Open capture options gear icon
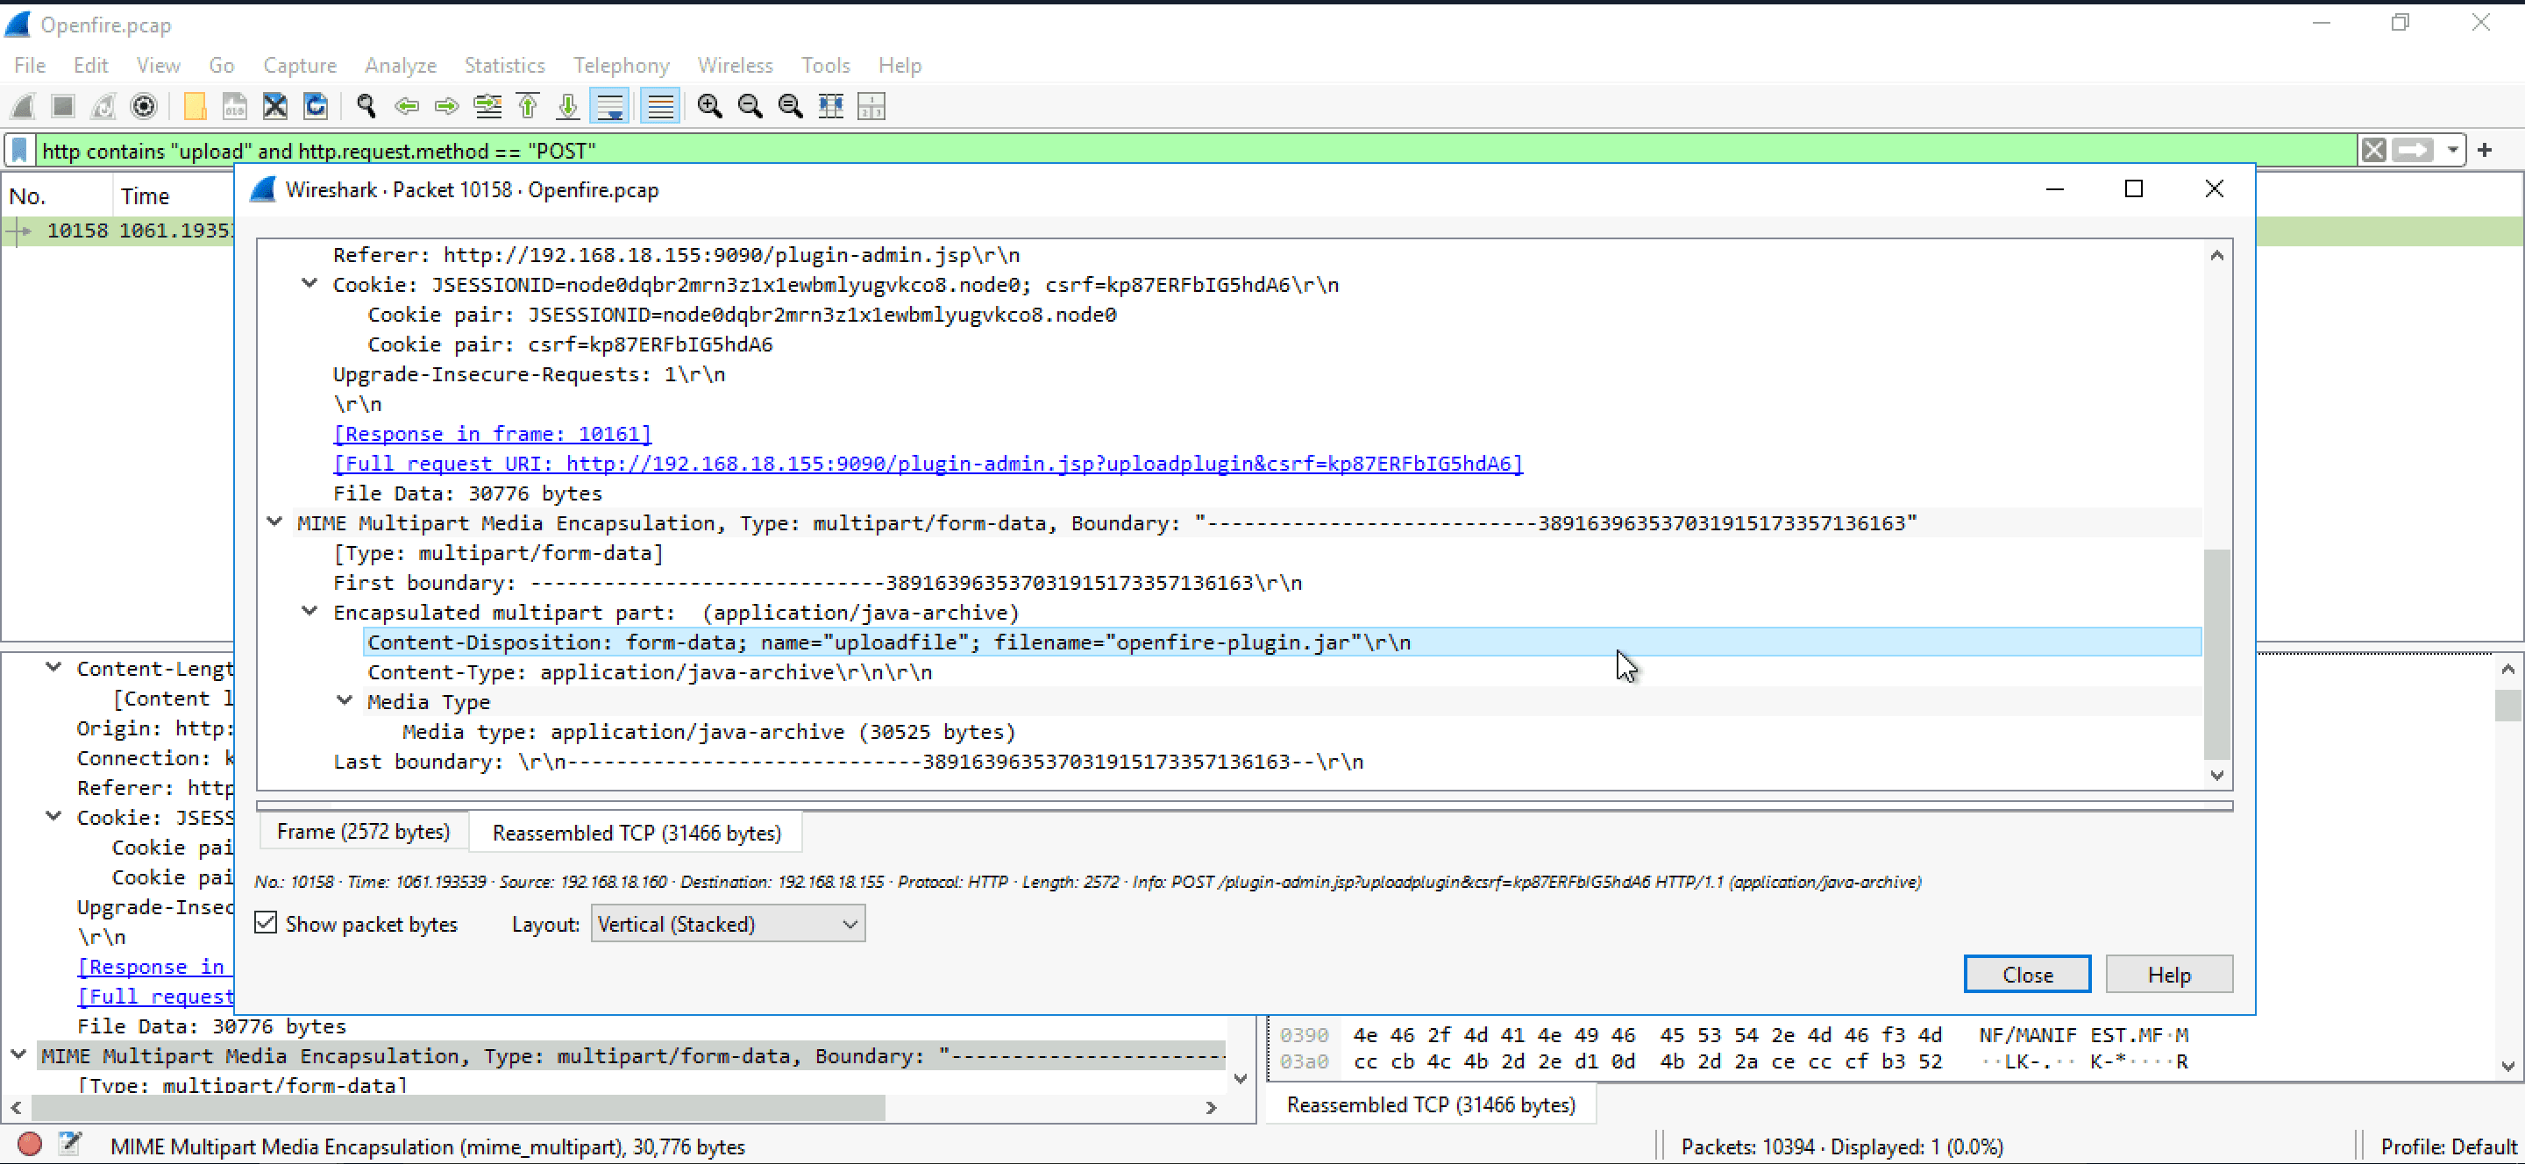Viewport: 2525px width, 1164px height. tap(144, 106)
